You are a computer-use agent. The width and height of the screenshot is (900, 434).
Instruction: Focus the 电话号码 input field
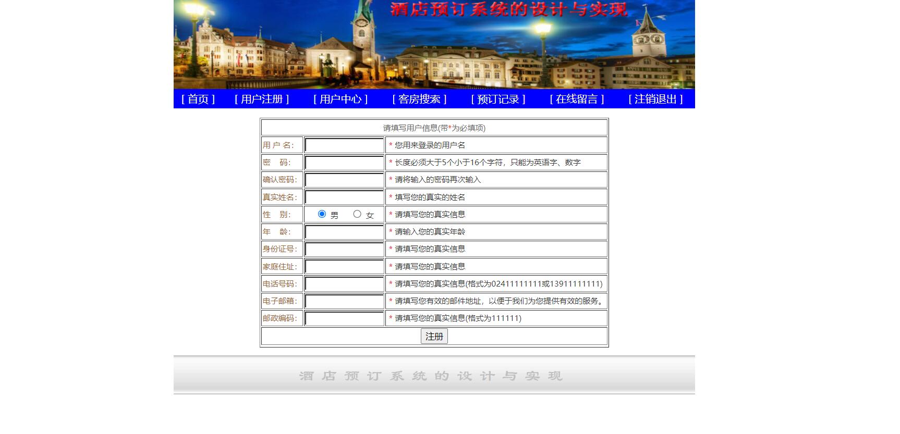344,284
